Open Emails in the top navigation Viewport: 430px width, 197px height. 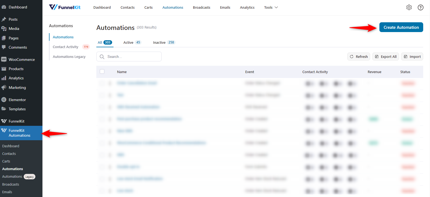(225, 7)
